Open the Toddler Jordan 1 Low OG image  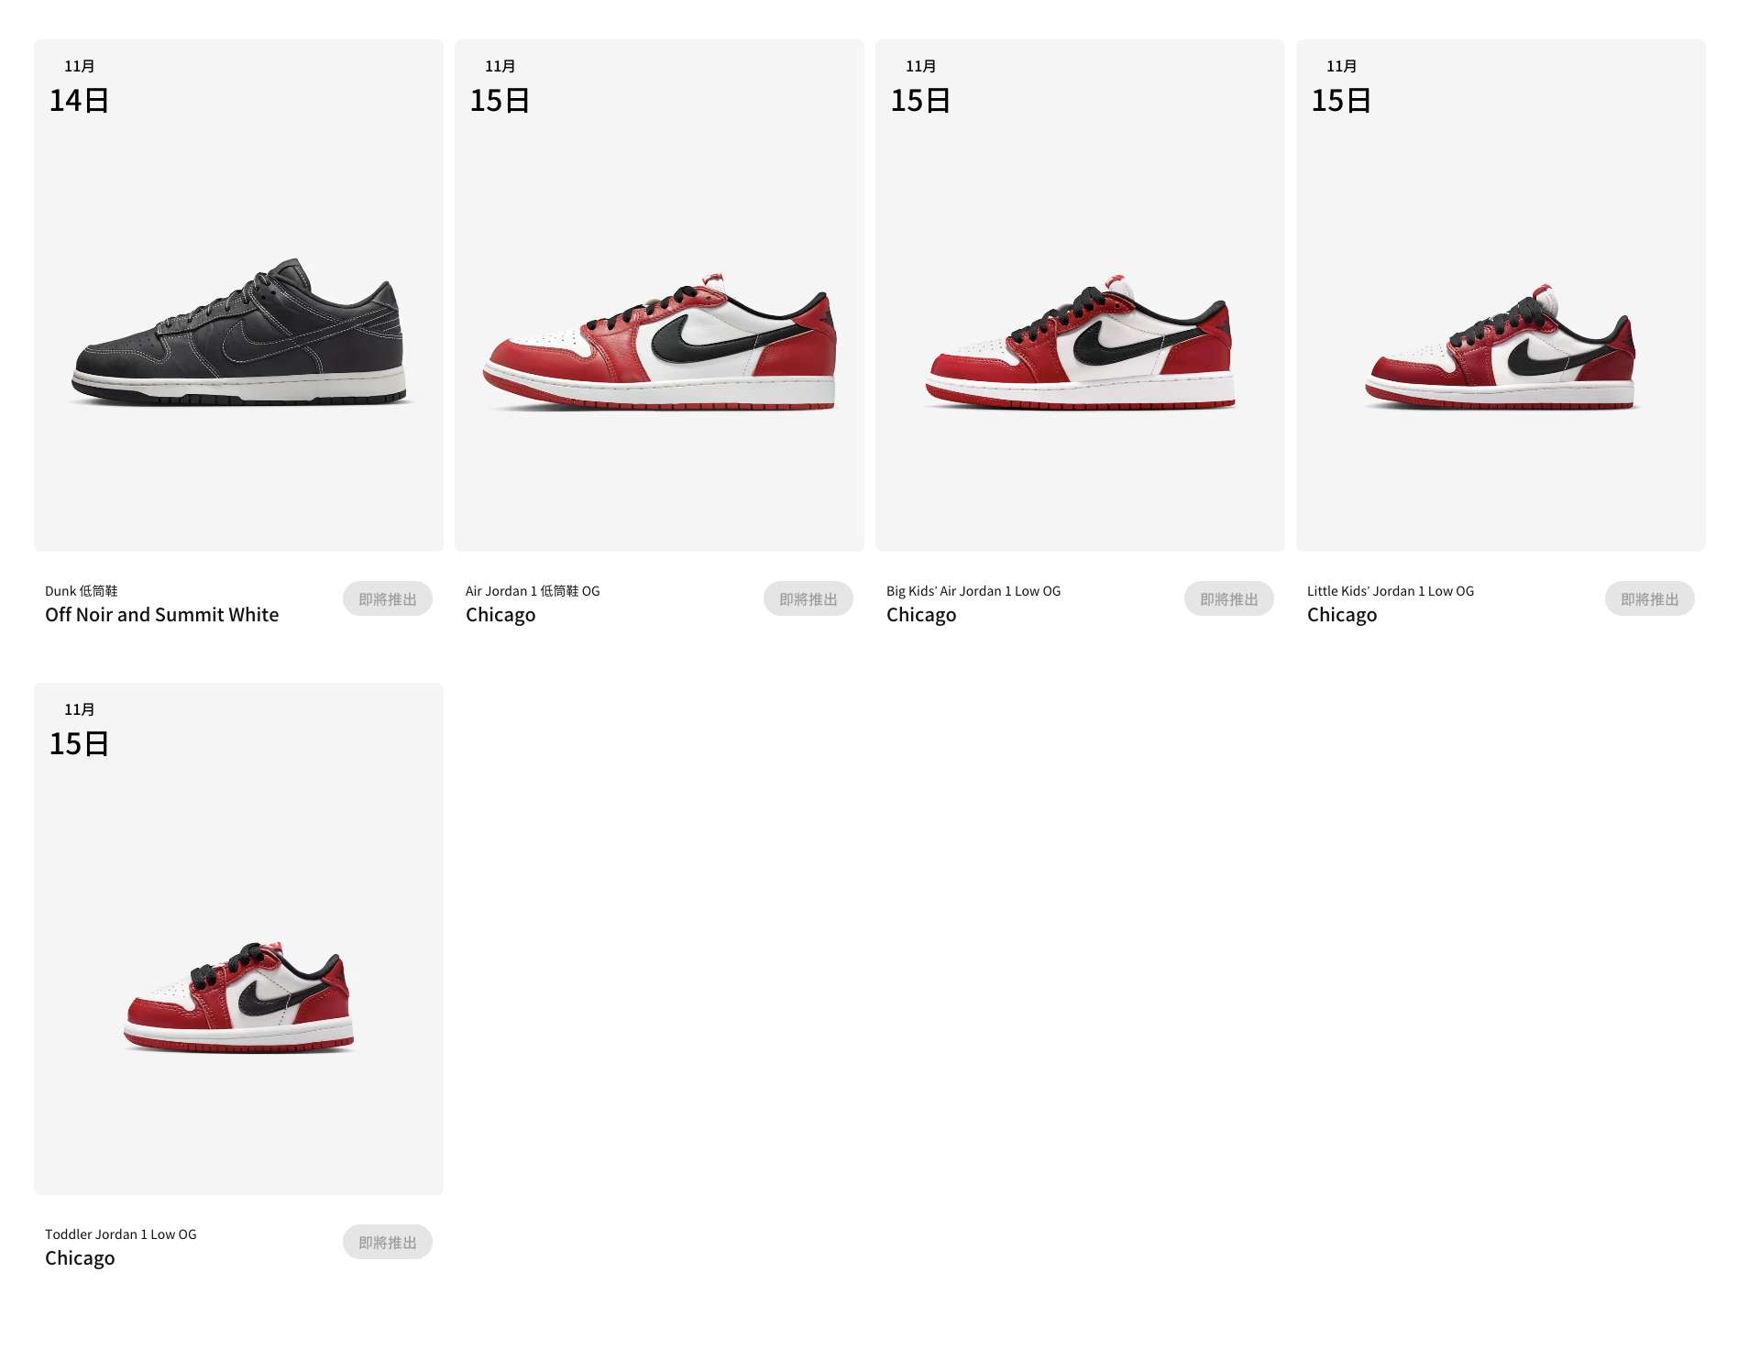coord(238,938)
